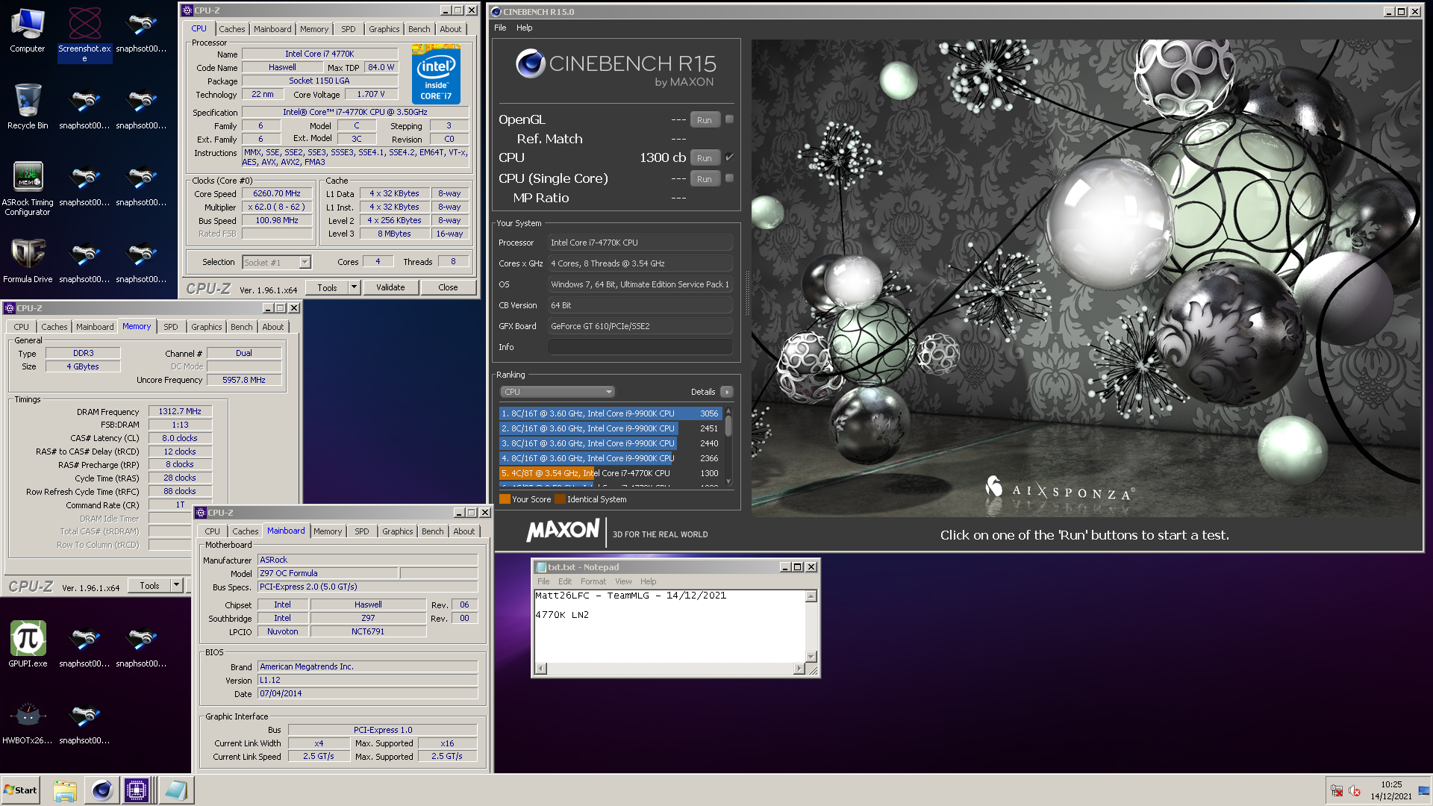1433x806 pixels.
Task: Click inside the Notepad text area
Action: (669, 627)
